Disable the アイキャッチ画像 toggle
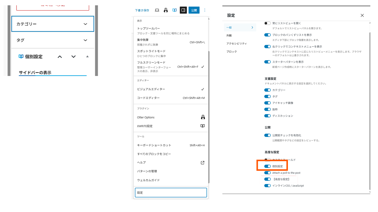Screen dimensions: 378x212 coord(268,103)
